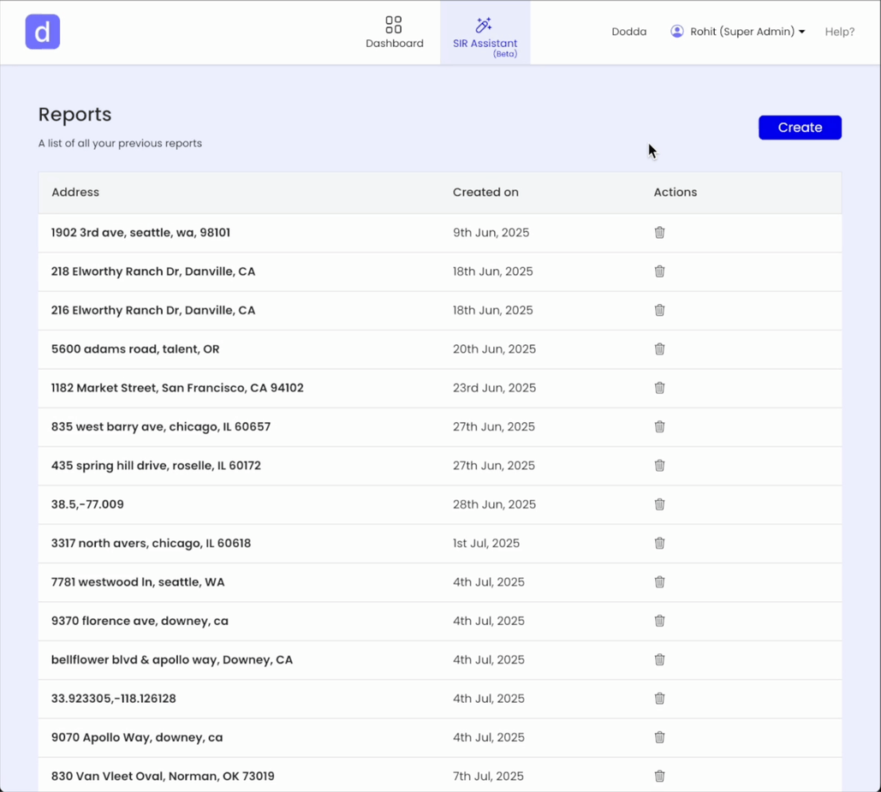Image resolution: width=881 pixels, height=792 pixels.
Task: Delete the 9070 Apollo Way, downey report
Action: [x=659, y=737]
